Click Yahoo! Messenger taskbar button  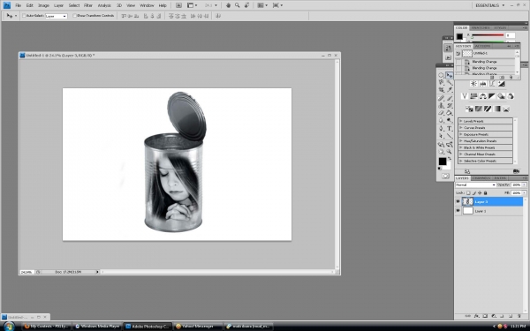(197, 327)
